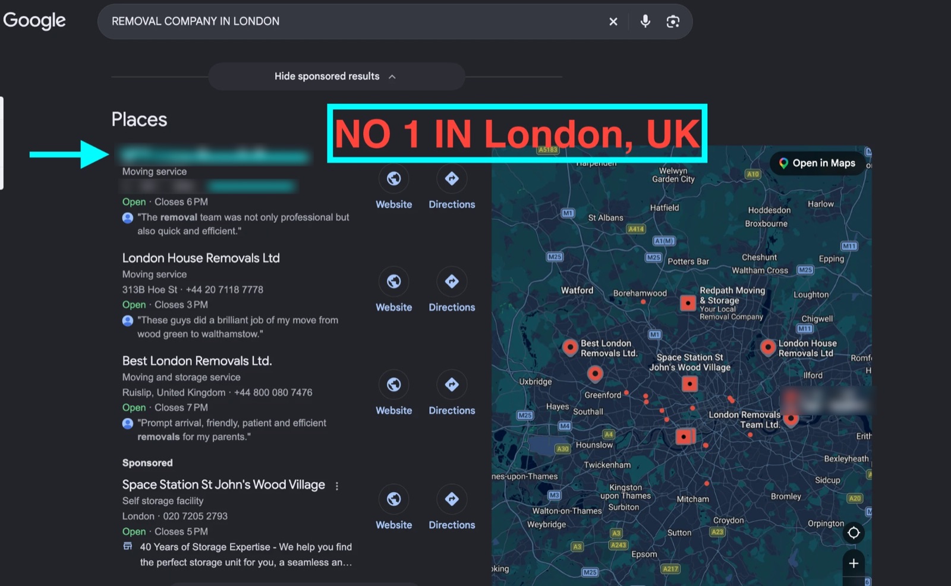Viewport: 951px width, 586px height.
Task: Click the phone number +44 800 080 7476
Action: point(273,392)
